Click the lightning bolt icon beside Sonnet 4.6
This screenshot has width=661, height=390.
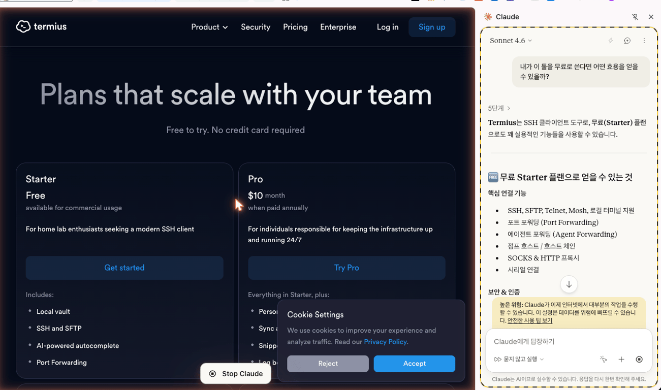[x=611, y=41]
